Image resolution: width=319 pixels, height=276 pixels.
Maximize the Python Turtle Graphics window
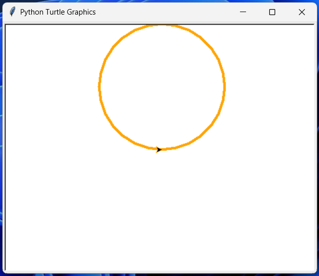click(272, 12)
